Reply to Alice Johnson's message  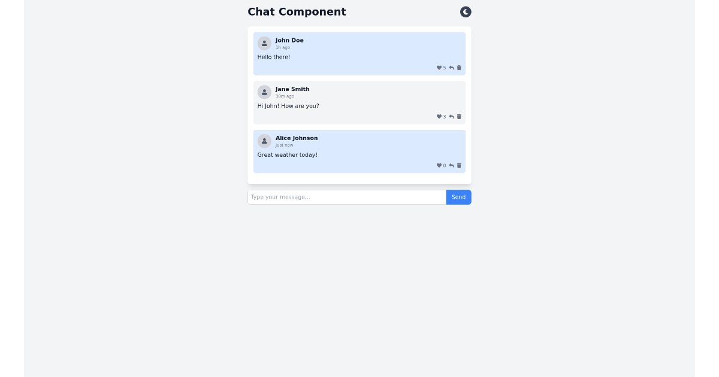(451, 166)
